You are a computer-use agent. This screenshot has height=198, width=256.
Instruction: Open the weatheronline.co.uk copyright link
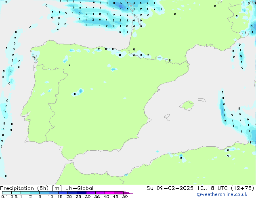pos(222,194)
